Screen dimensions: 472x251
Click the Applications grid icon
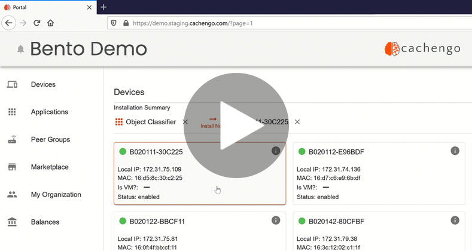point(12,112)
